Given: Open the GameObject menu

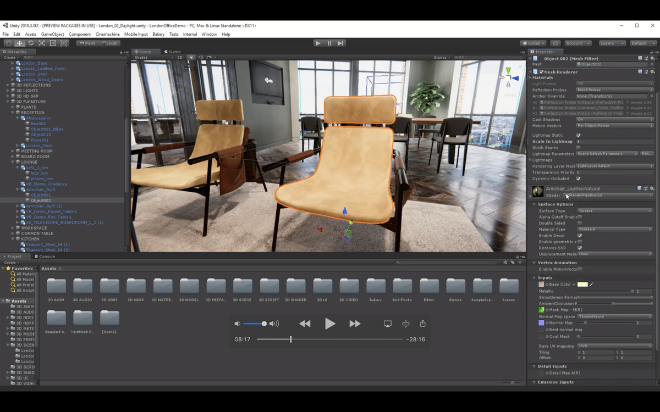Looking at the screenshot, I should coord(52,34).
